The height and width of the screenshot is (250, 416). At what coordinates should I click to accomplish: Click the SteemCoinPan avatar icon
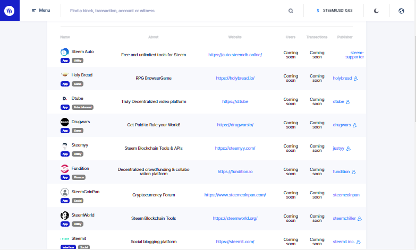click(x=65, y=192)
